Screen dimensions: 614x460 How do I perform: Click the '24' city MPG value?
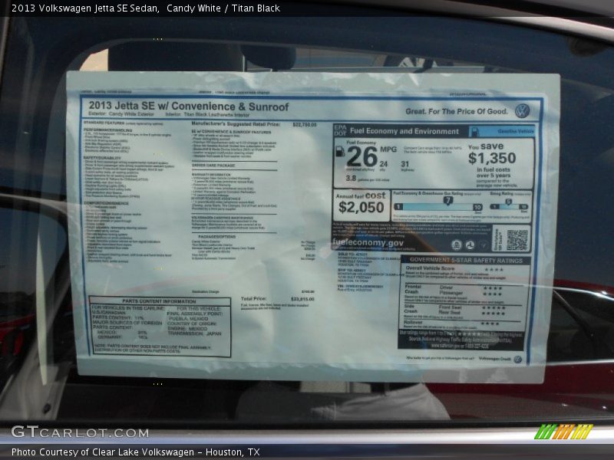coord(383,164)
